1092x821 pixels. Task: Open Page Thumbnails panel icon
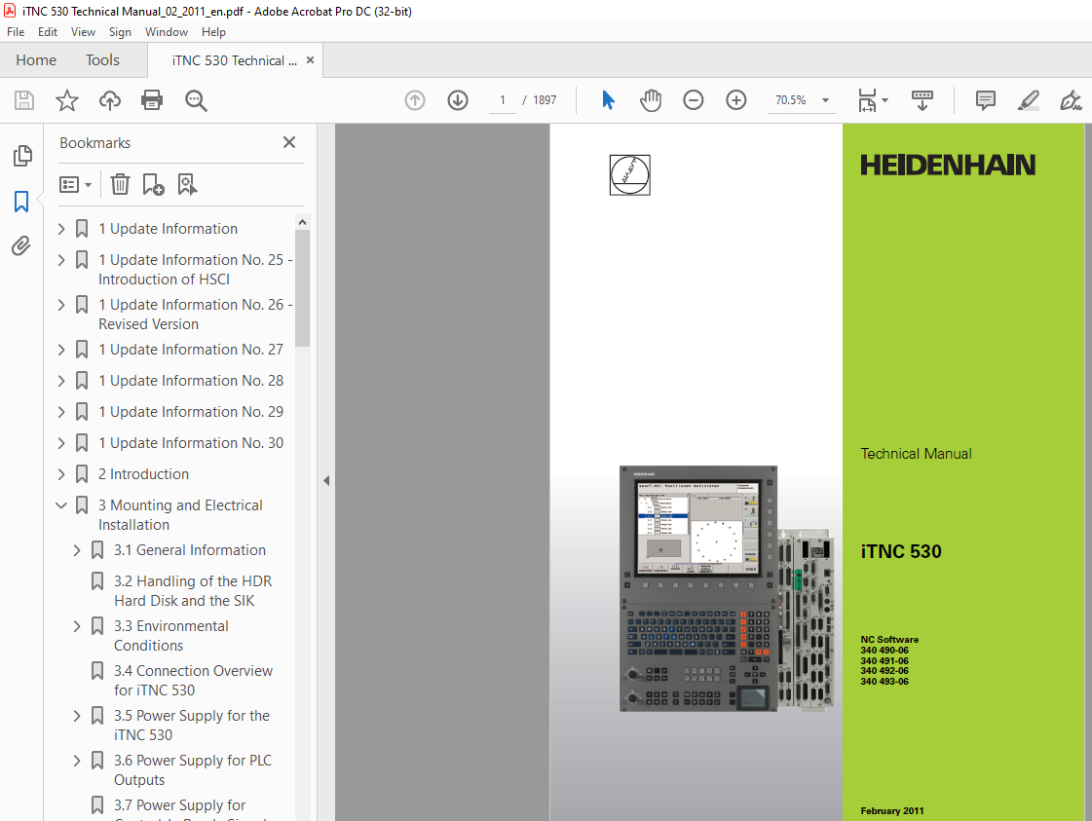tap(22, 156)
